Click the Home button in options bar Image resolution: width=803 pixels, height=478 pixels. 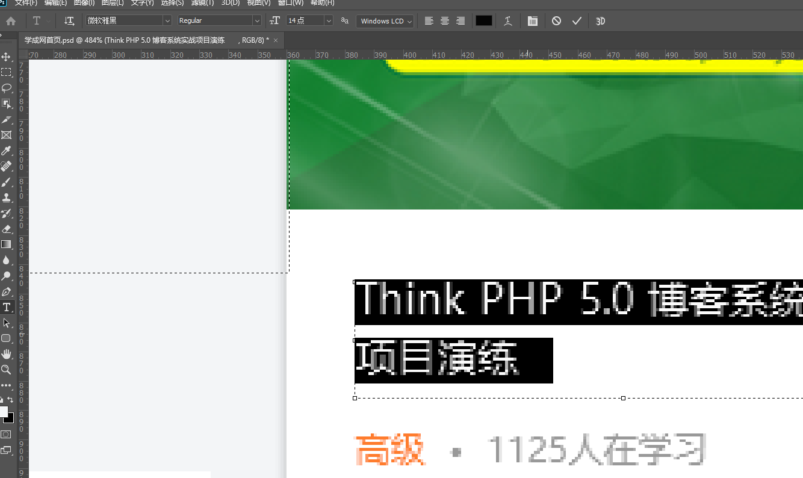(x=11, y=20)
